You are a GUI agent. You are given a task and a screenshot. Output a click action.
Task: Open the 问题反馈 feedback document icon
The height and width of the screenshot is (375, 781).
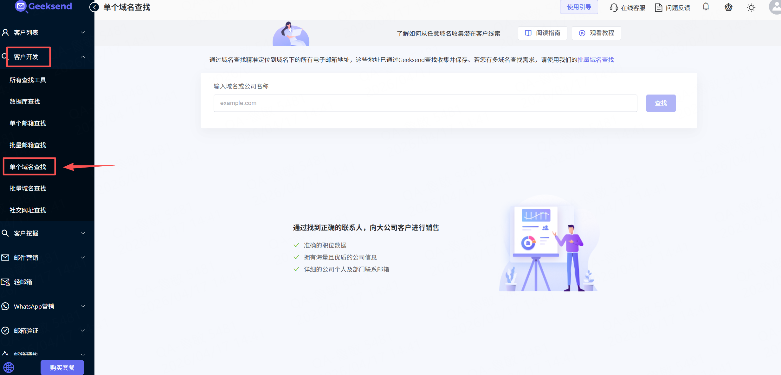point(658,8)
